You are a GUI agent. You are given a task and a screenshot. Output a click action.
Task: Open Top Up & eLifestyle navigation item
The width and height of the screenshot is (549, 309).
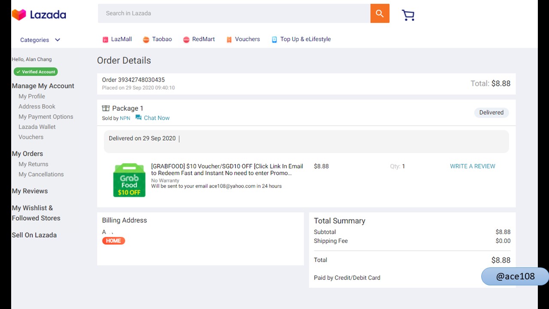point(305,39)
